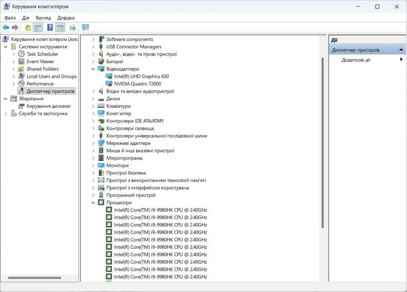This screenshot has width=407, height=292.
Task: Click the Батареї battery category icon
Action: (101, 61)
